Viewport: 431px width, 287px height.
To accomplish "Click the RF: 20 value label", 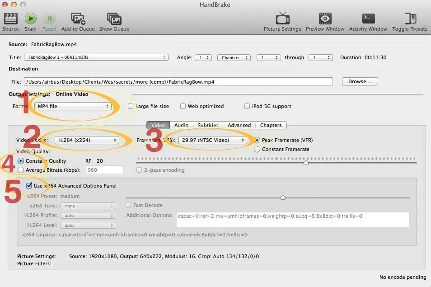I will tap(94, 161).
